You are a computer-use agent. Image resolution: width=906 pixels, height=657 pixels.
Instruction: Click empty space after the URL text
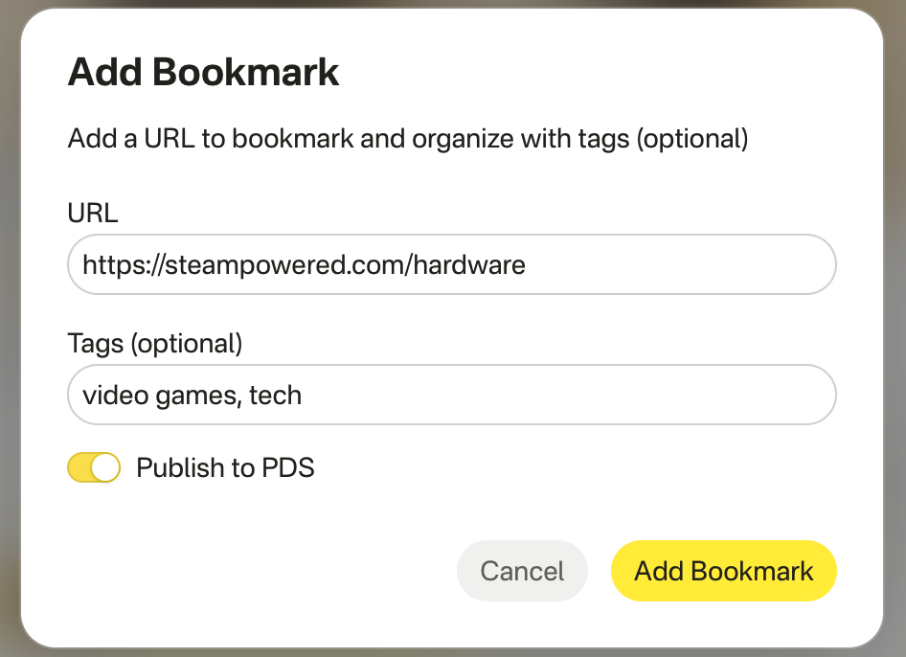(680, 264)
